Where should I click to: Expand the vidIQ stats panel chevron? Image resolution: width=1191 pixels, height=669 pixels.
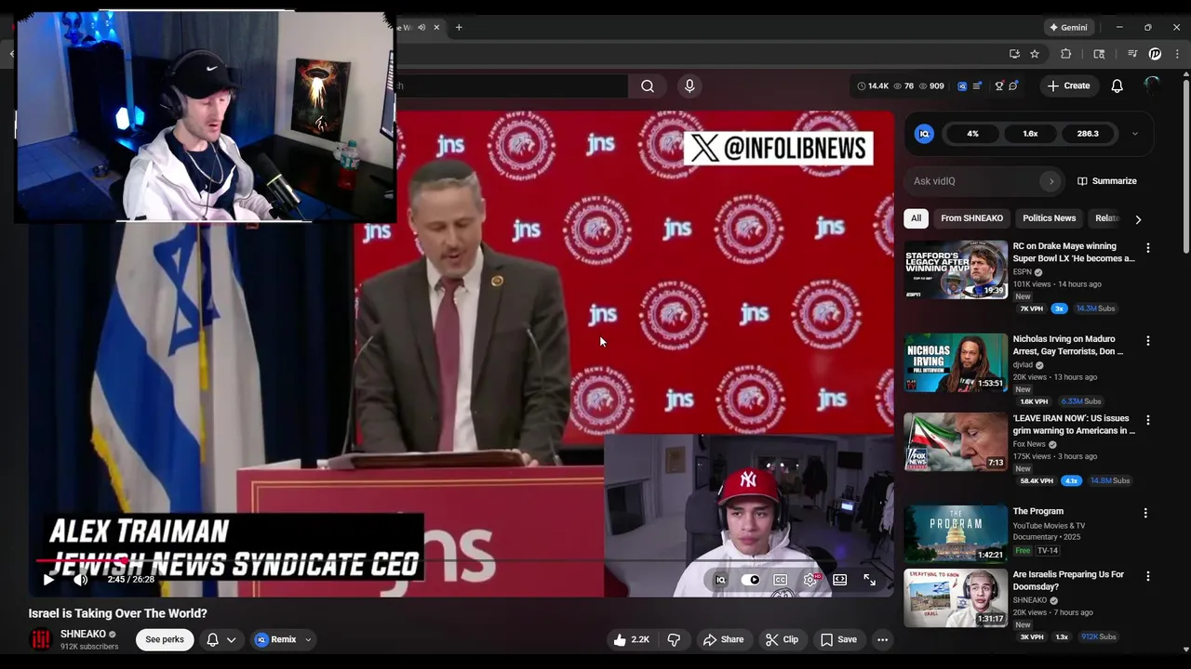(1134, 134)
